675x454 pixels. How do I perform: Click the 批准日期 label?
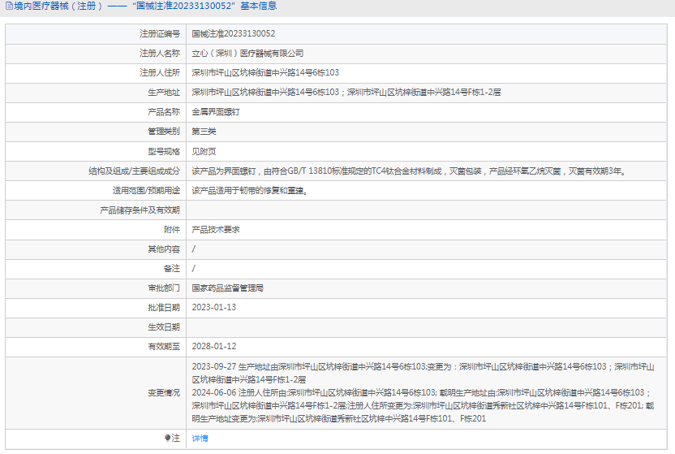(x=164, y=308)
